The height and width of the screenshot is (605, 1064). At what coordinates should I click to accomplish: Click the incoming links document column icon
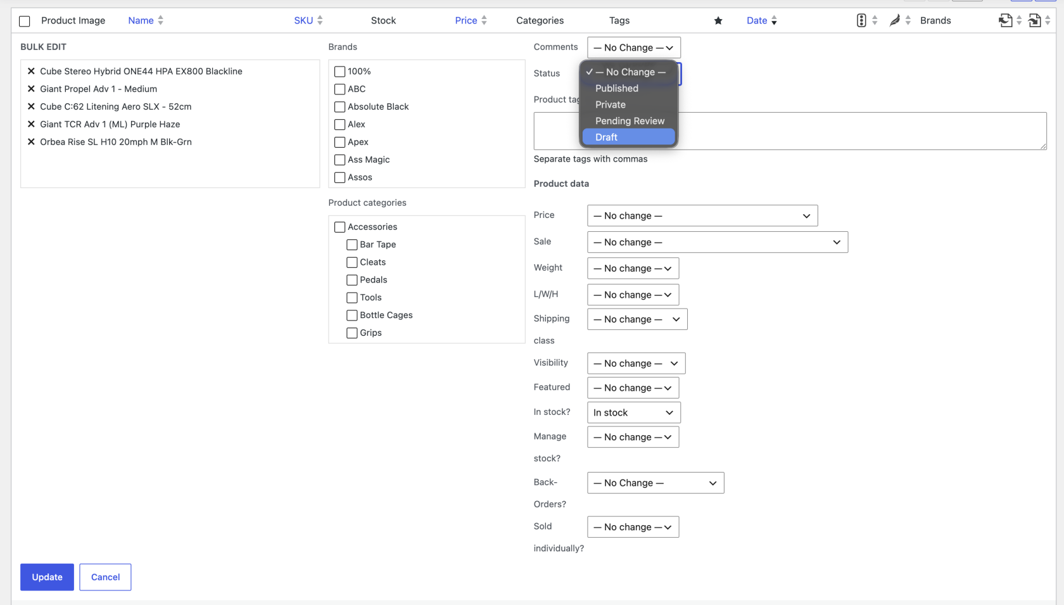click(1034, 20)
